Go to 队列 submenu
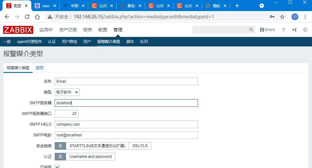 click(x=144, y=42)
